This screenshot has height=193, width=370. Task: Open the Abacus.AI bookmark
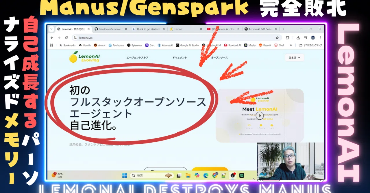pyautogui.click(x=165, y=45)
